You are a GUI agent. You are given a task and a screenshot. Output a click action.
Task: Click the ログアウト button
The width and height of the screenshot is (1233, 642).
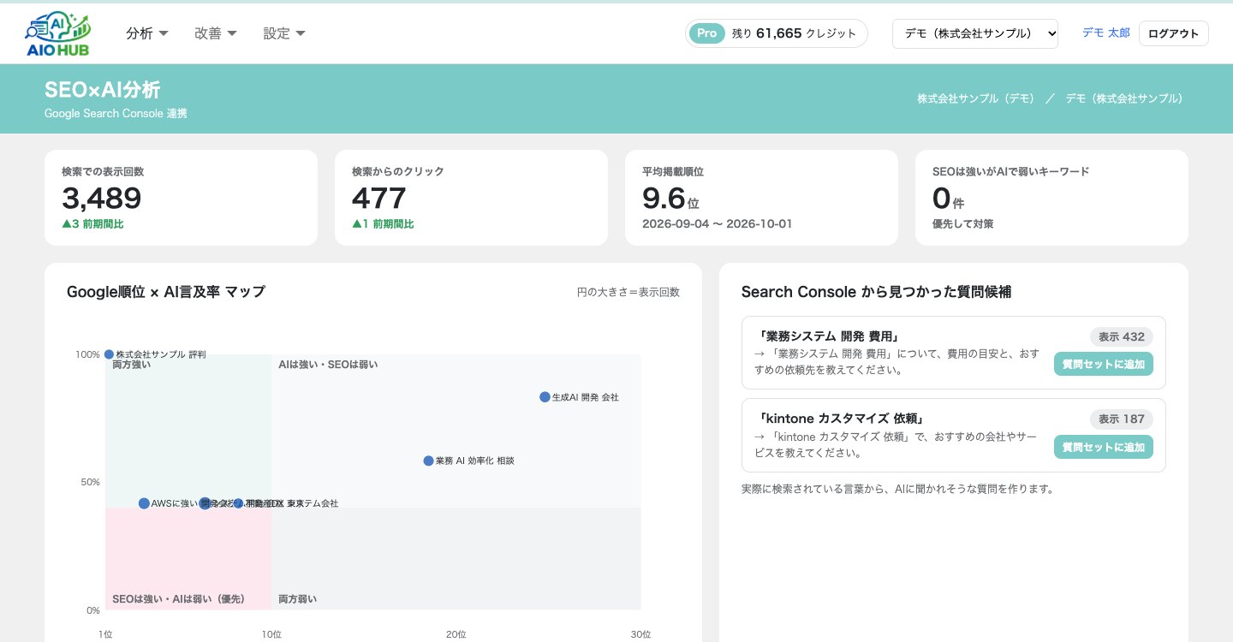coord(1173,33)
